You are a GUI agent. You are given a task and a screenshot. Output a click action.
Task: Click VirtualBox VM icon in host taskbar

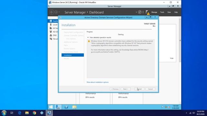click(49, 113)
